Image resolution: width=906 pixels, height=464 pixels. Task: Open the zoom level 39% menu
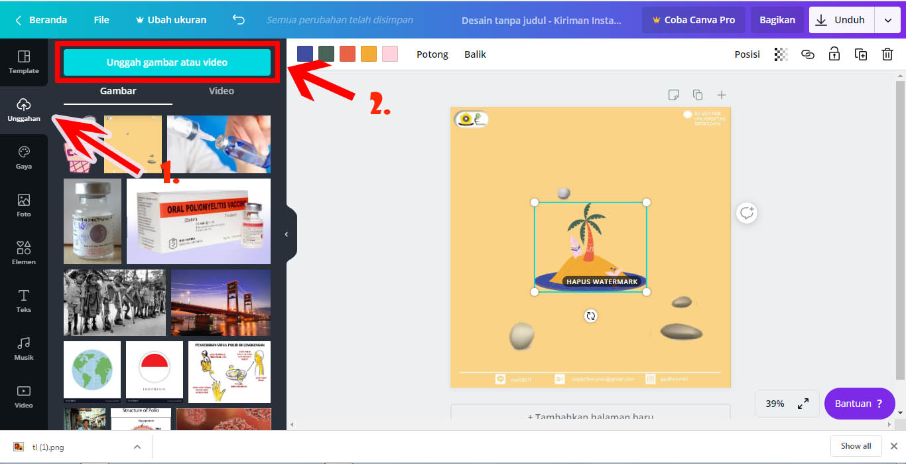(775, 403)
